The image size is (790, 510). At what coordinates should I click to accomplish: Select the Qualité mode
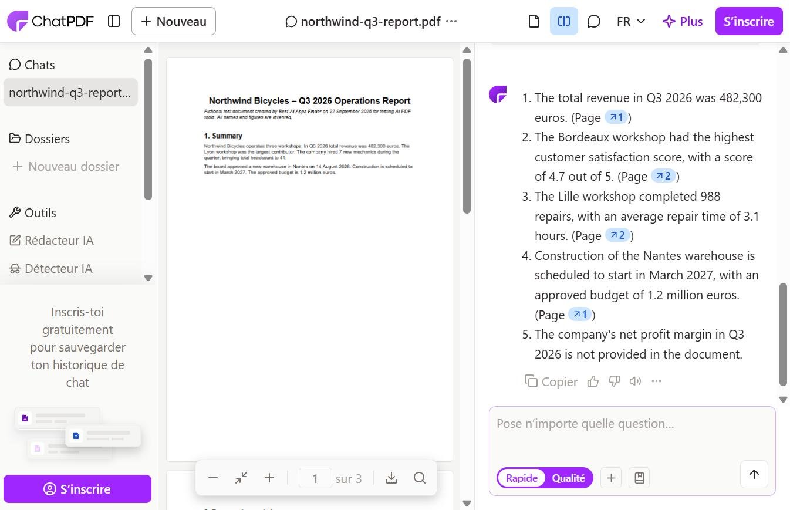click(x=568, y=478)
